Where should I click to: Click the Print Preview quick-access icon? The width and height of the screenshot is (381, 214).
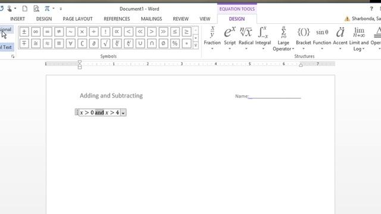[x=36, y=9]
